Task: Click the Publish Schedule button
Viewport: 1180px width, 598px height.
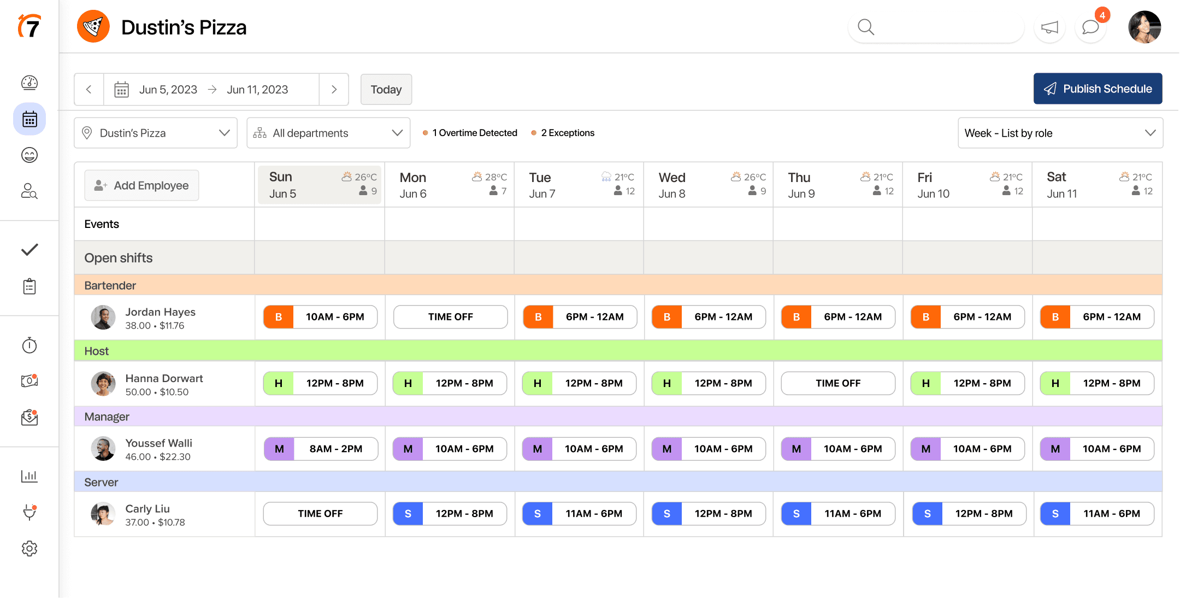Action: pyautogui.click(x=1098, y=89)
